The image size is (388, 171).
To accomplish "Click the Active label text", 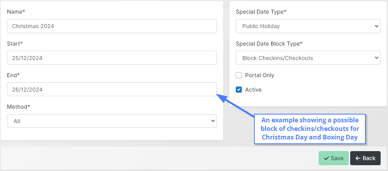I will pyautogui.click(x=253, y=90).
